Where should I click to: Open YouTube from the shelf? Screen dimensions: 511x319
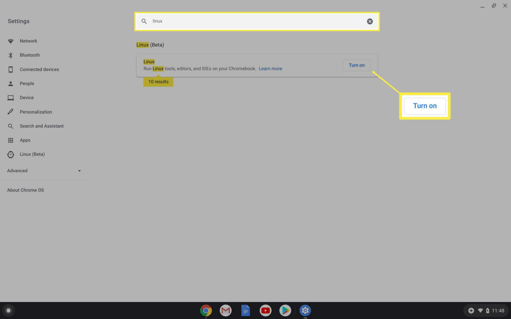(x=266, y=310)
